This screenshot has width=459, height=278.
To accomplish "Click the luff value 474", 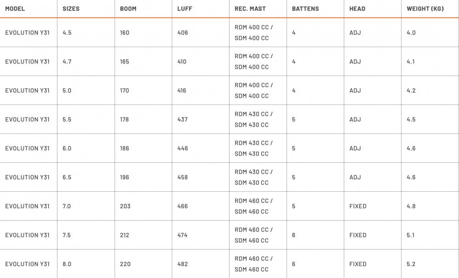I will point(183,235).
